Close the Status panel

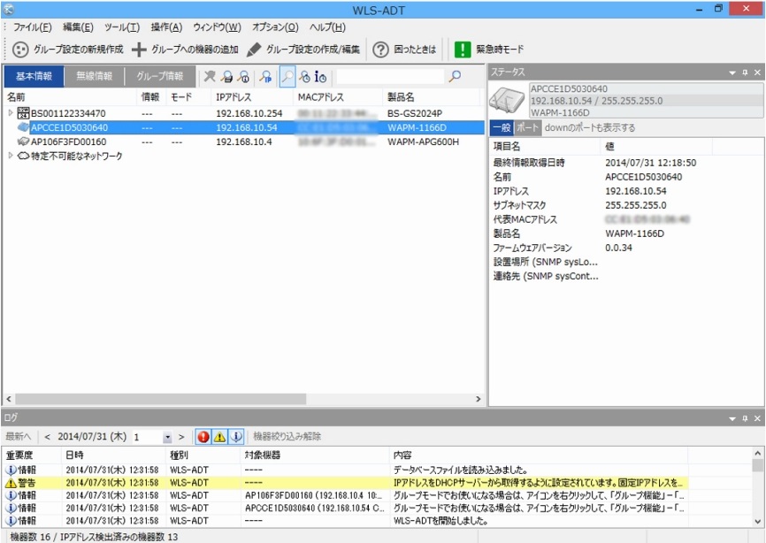pos(757,73)
